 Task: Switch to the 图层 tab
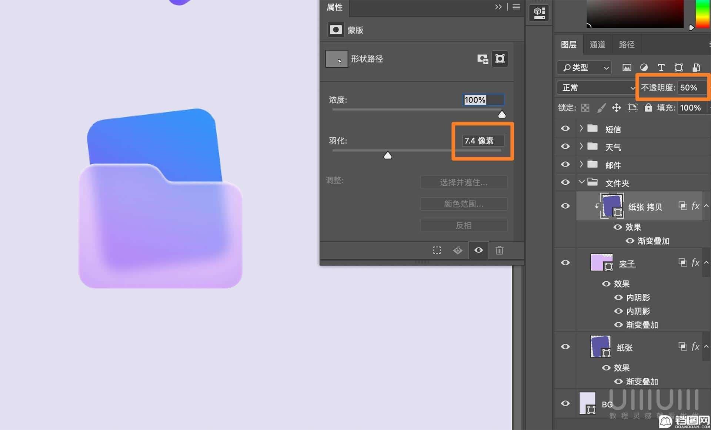[569, 45]
